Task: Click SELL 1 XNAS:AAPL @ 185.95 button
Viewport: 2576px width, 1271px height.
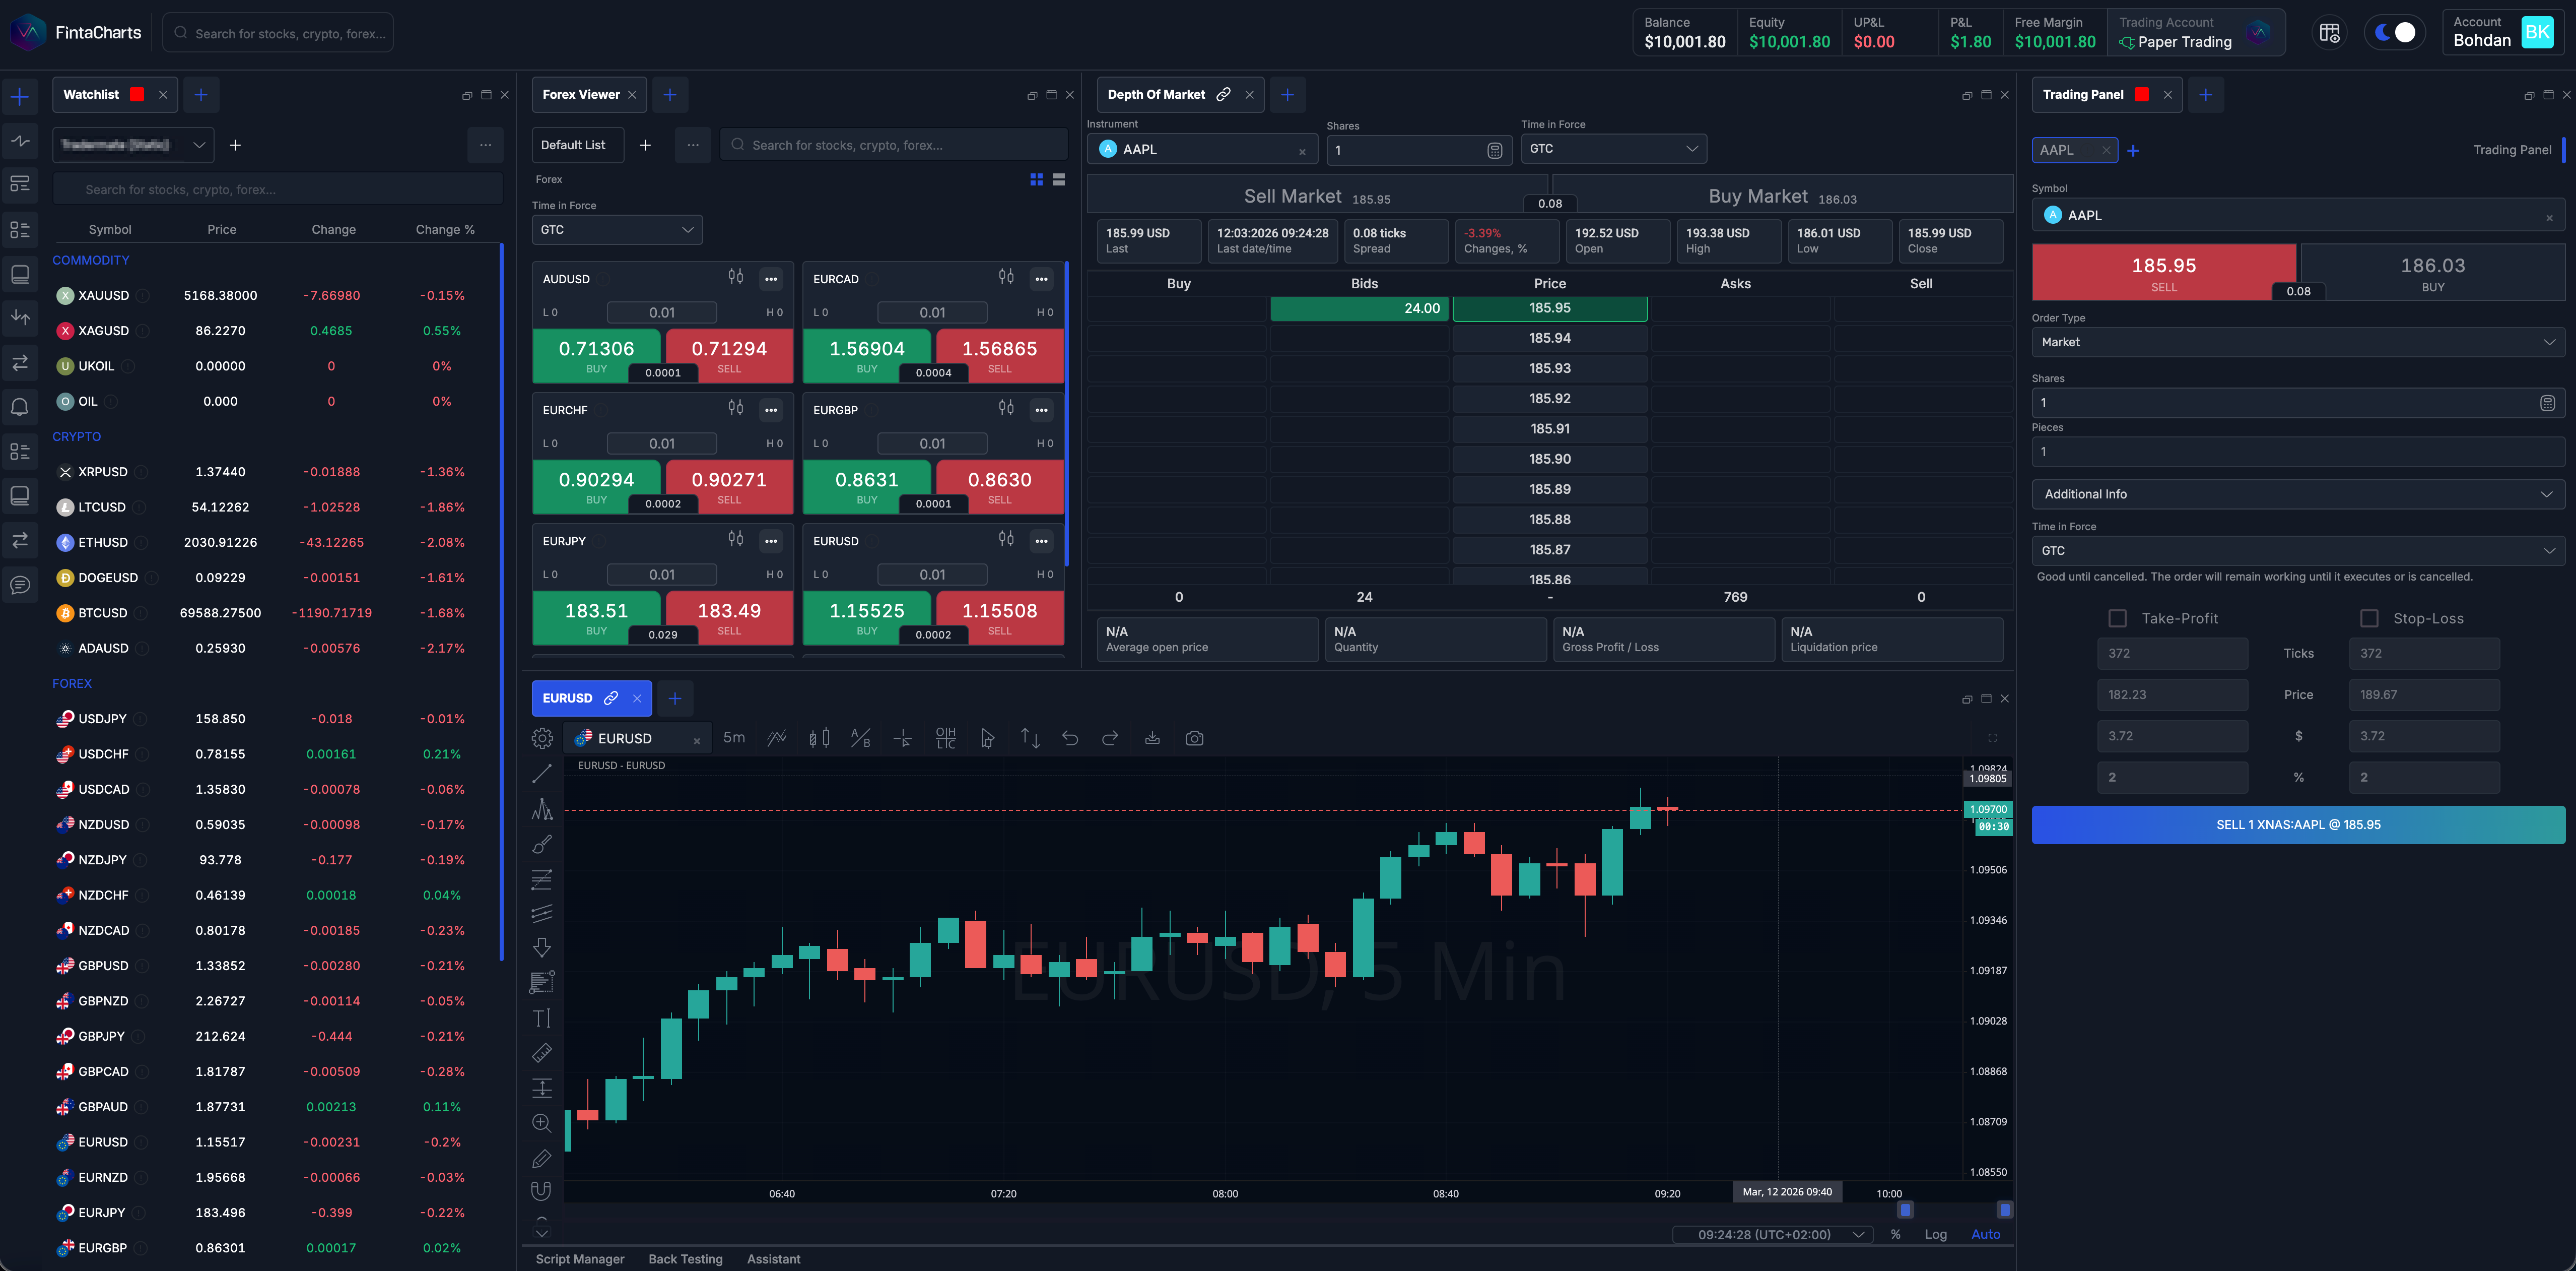Action: point(2297,824)
